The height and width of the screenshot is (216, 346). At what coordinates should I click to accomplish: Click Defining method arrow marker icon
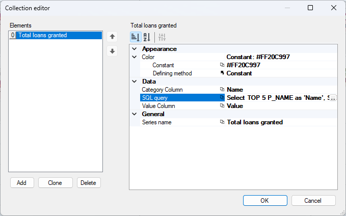(x=222, y=73)
